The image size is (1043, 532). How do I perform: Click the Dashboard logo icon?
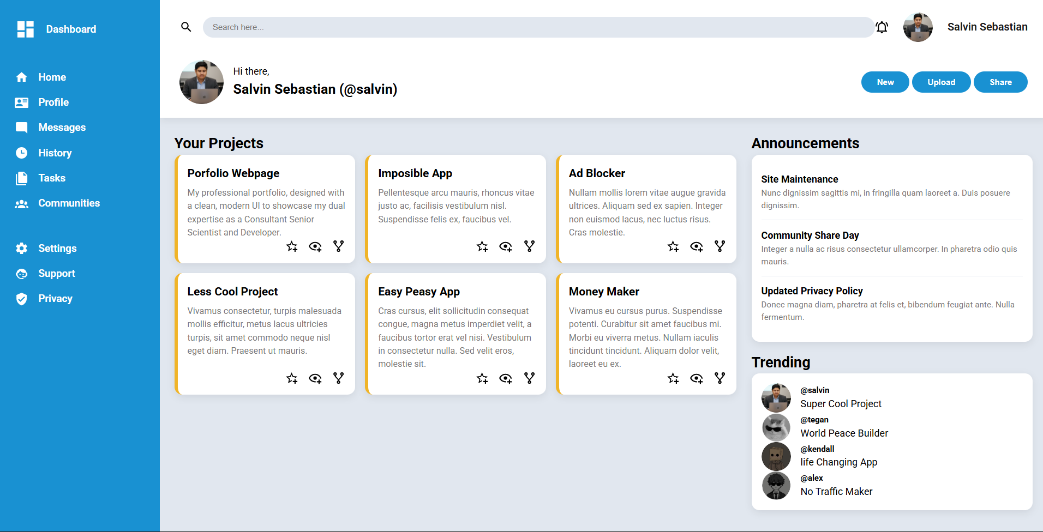click(25, 29)
